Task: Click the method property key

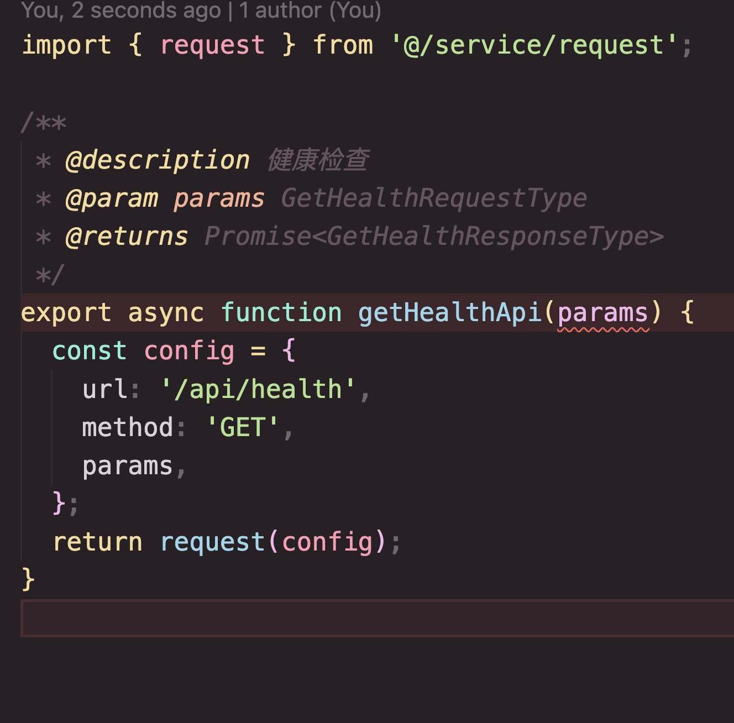Action: coord(128,427)
